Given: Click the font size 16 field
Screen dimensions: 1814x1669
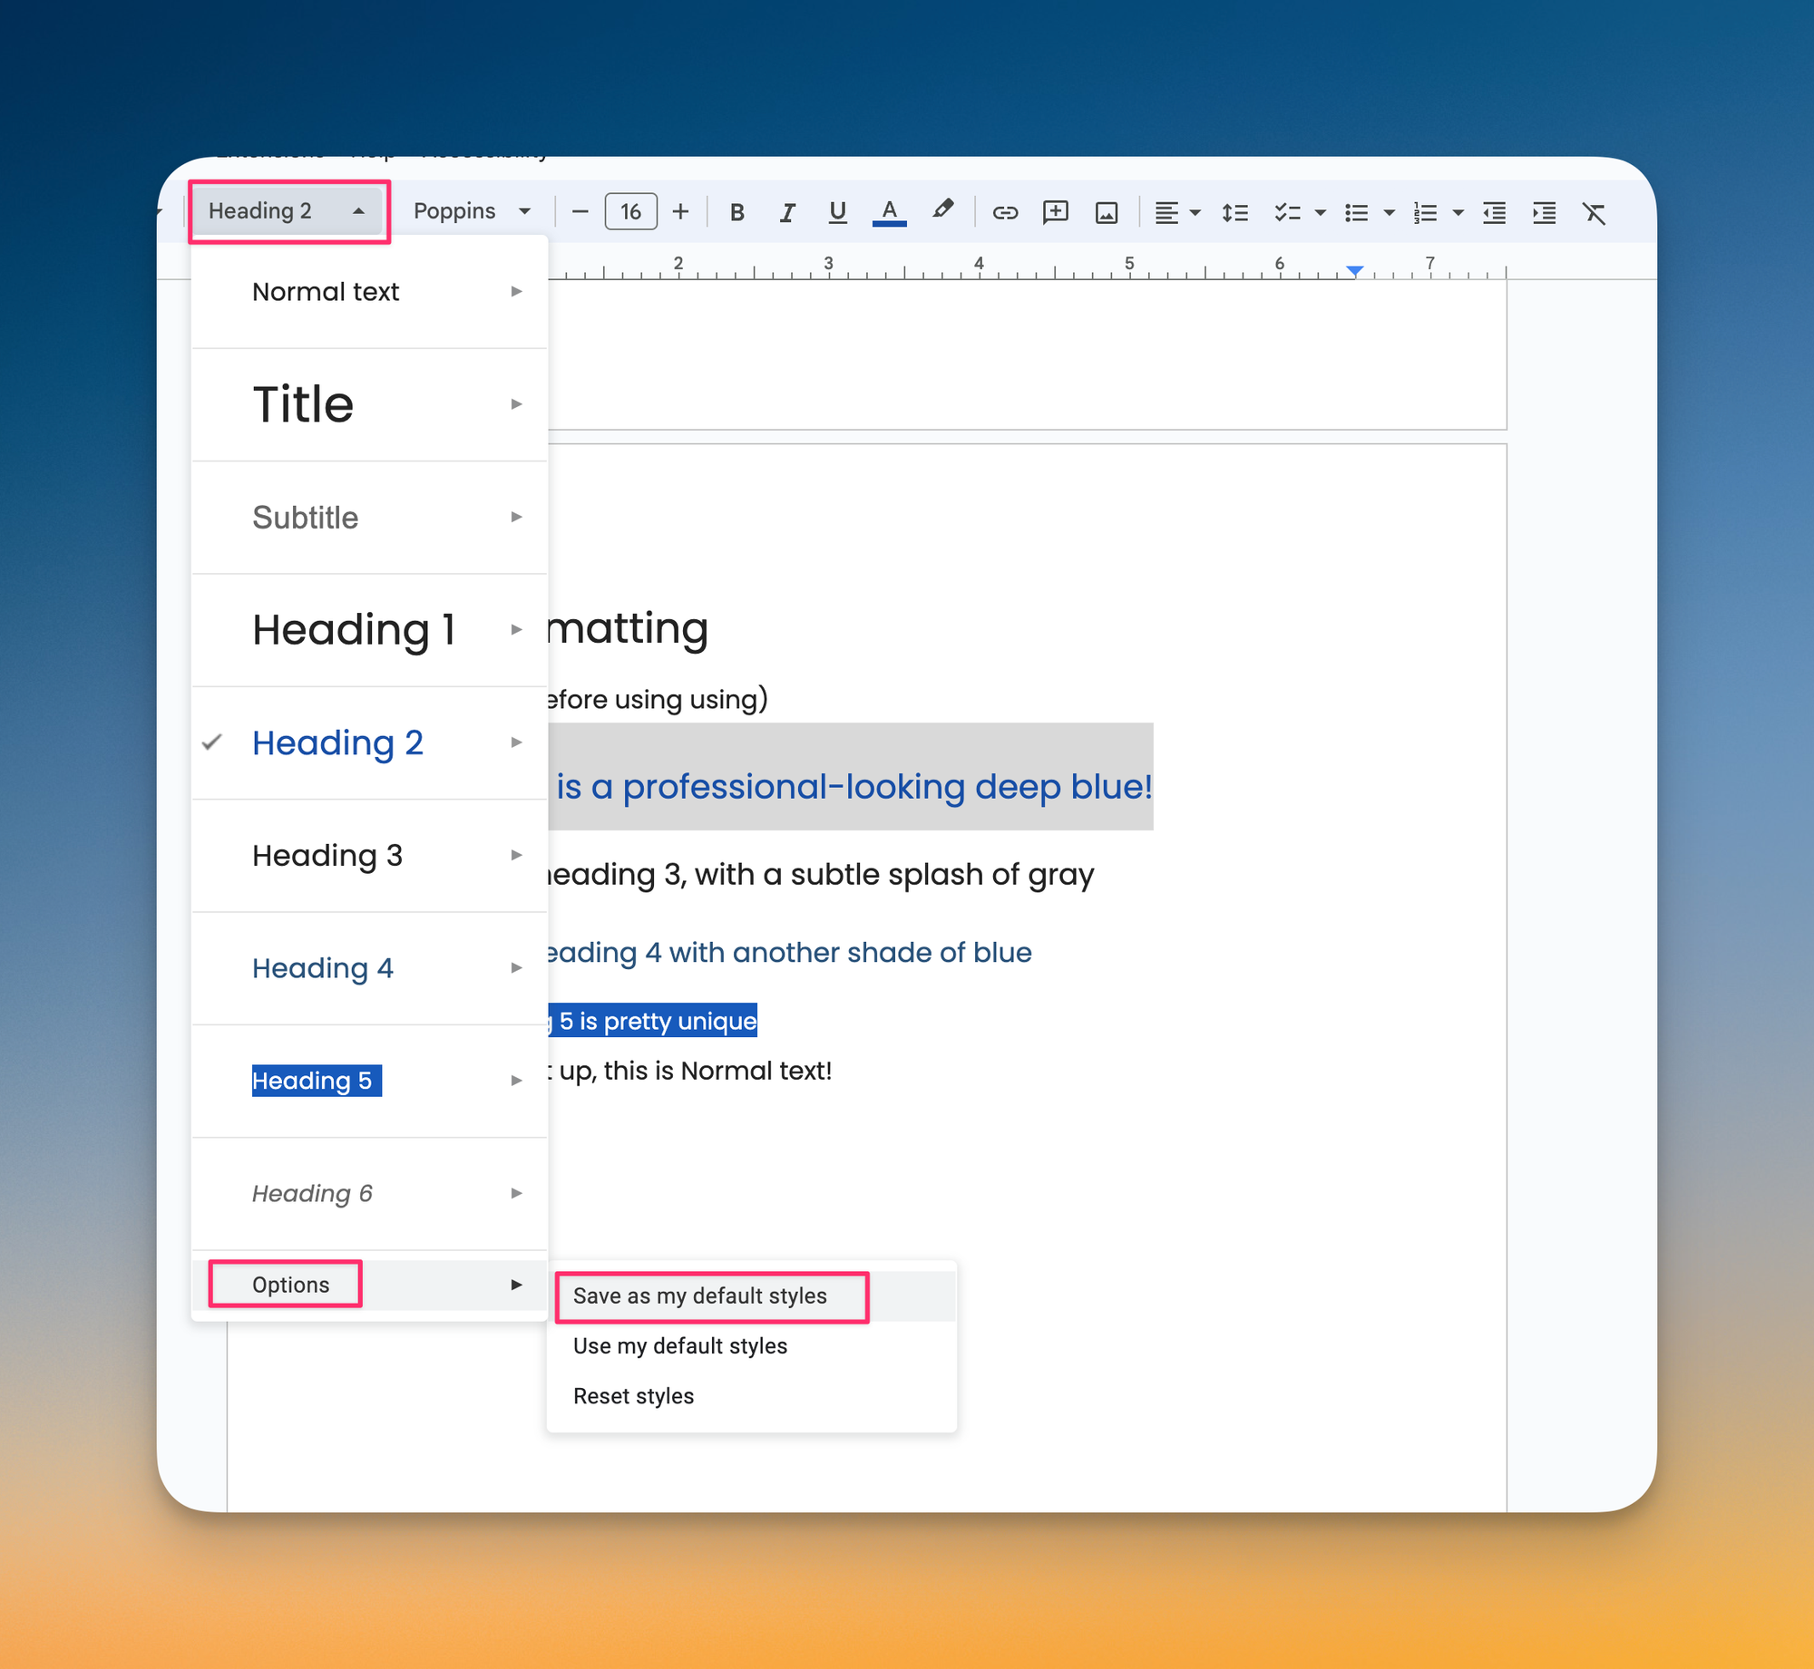Looking at the screenshot, I should point(630,212).
